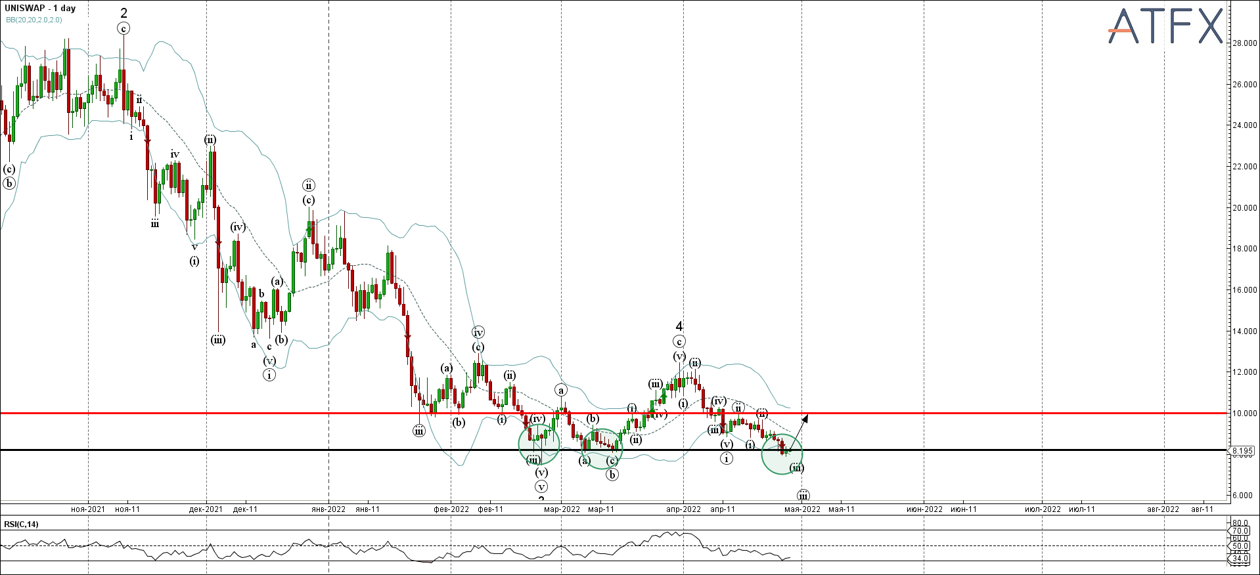The height and width of the screenshot is (575, 1260).
Task: Click the 14.000 price axis label
Action: [1245, 331]
